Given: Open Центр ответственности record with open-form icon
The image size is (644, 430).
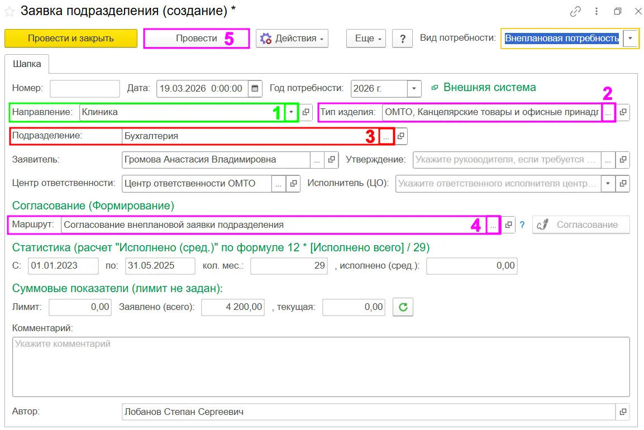Looking at the screenshot, I should pos(293,184).
